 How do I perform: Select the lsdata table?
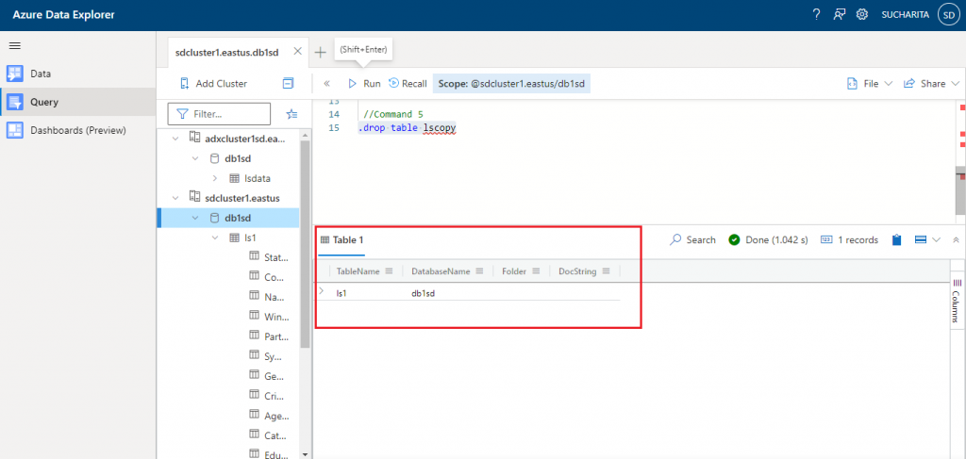tap(257, 178)
